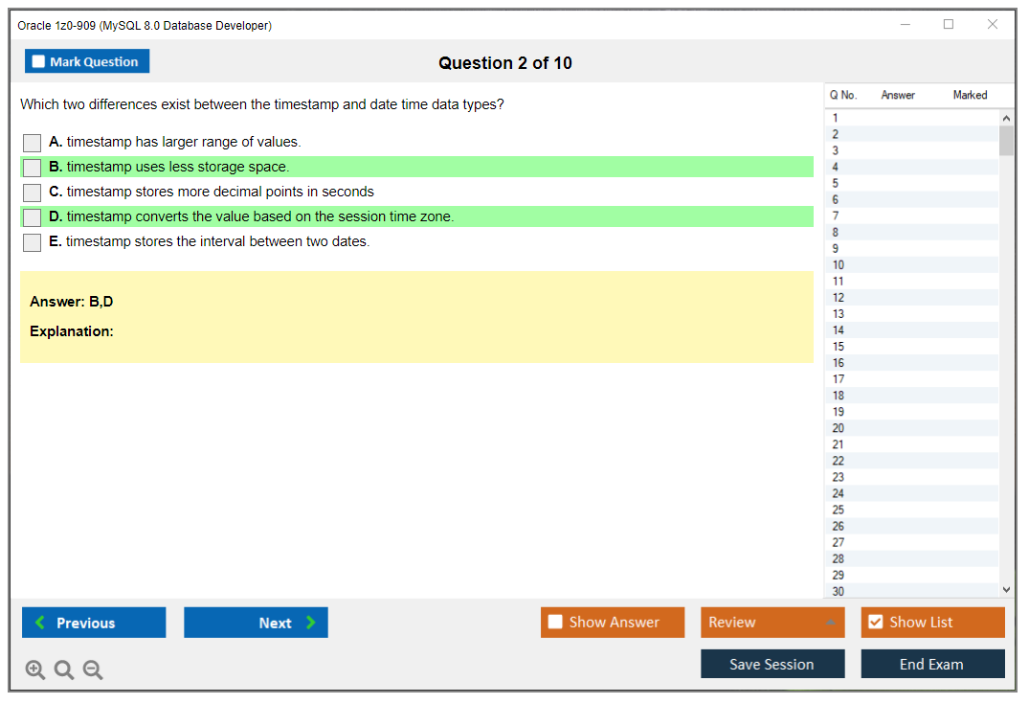Tick option C about decimal points
Viewport: 1029px width, 704px height.
33,193
